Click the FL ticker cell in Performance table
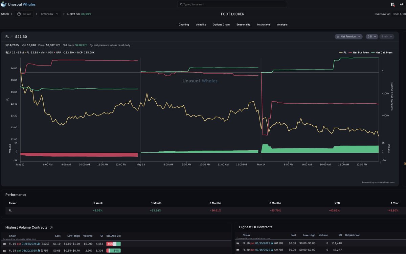406x254 pixels. pos(10,210)
